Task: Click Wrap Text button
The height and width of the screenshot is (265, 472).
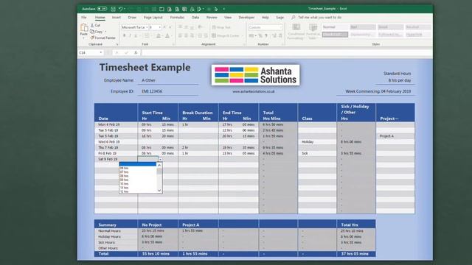Action: [221, 27]
